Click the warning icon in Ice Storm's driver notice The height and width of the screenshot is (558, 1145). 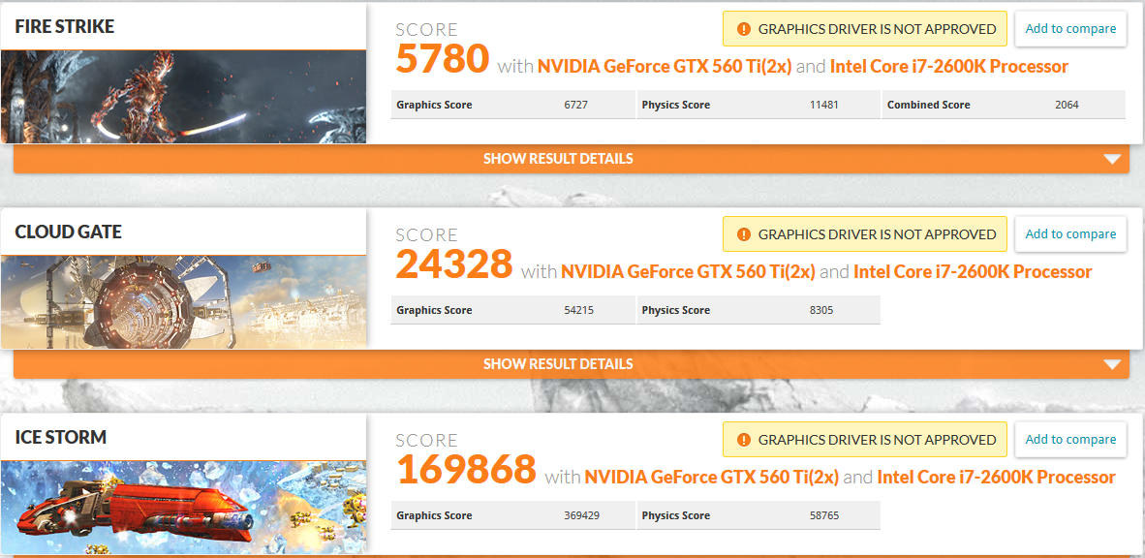click(743, 440)
